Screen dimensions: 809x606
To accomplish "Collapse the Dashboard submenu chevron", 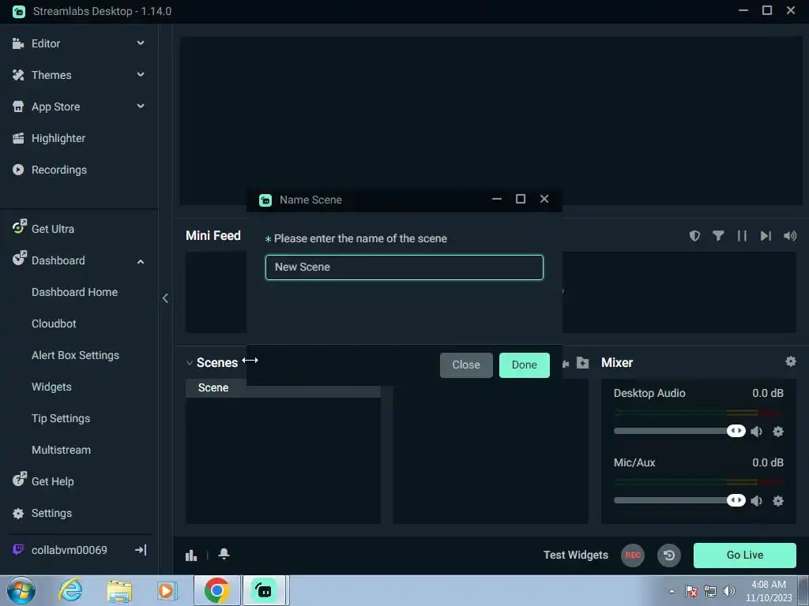I will point(141,261).
